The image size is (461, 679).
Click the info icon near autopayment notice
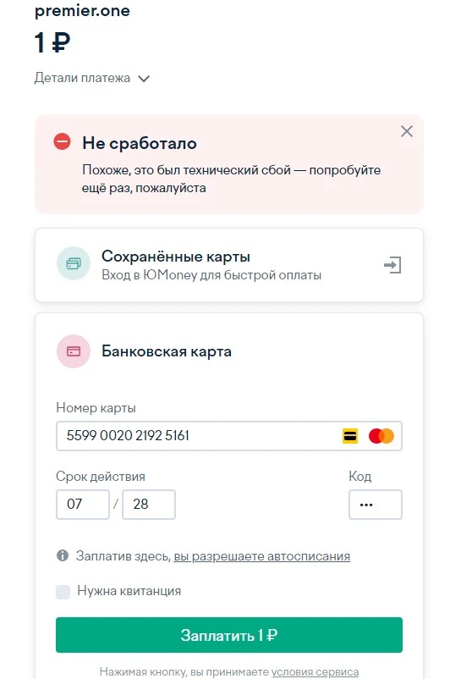tap(63, 555)
